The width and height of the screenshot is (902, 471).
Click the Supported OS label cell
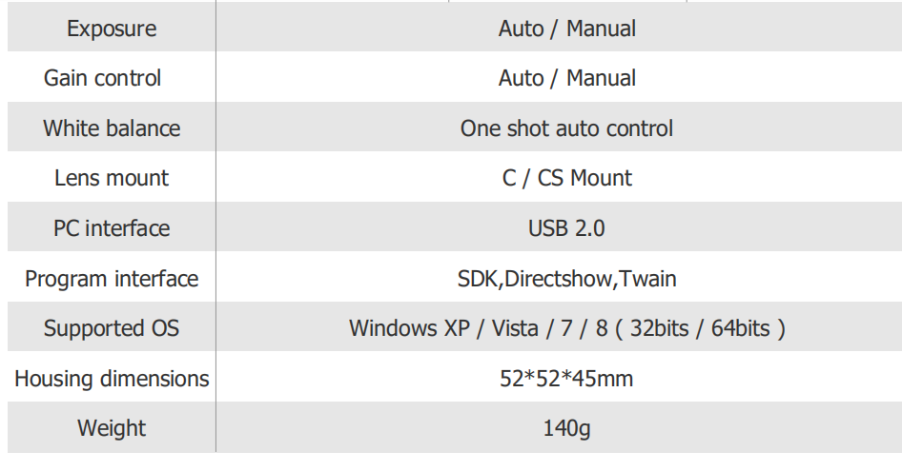tap(111, 329)
